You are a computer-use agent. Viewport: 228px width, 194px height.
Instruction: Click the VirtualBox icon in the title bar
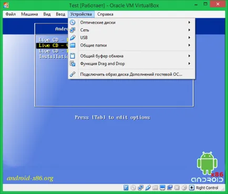tap(6, 5)
